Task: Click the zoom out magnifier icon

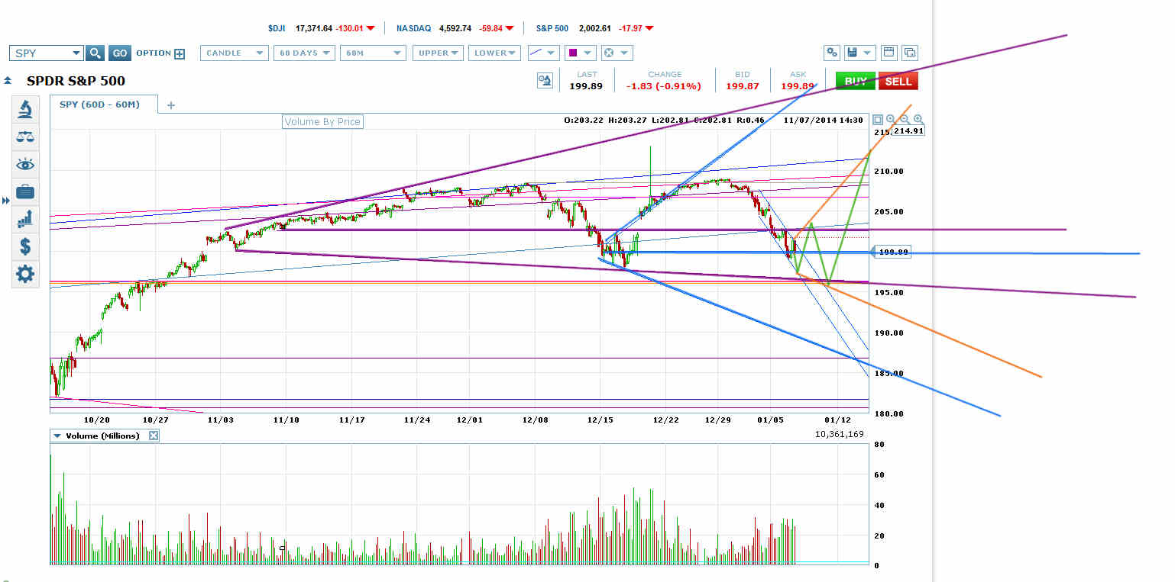Action: pyautogui.click(x=905, y=120)
